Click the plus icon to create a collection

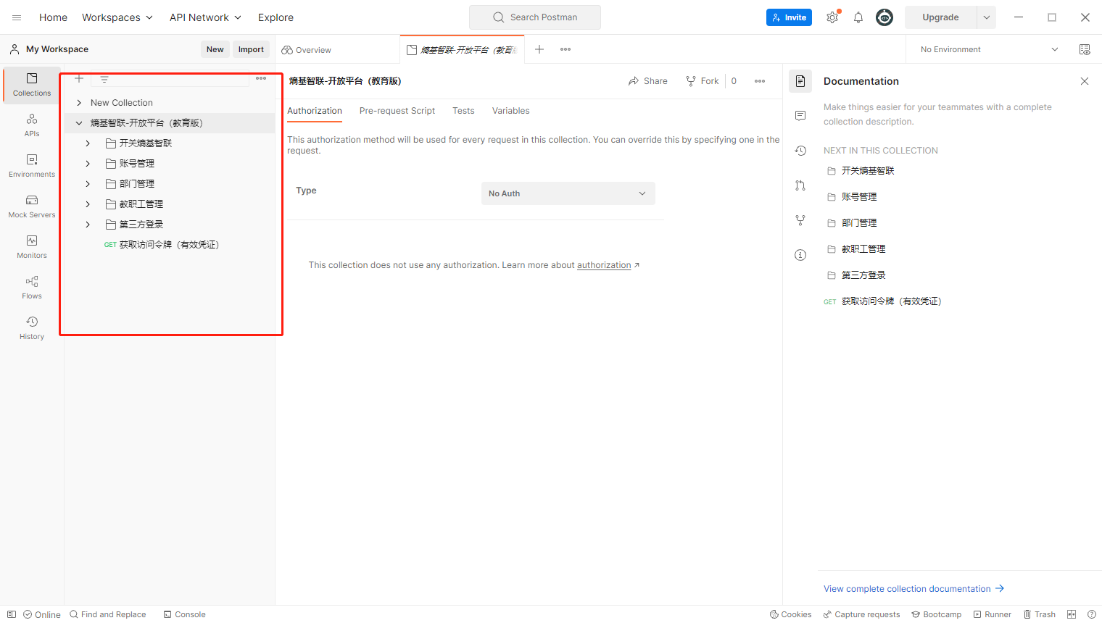pyautogui.click(x=79, y=78)
